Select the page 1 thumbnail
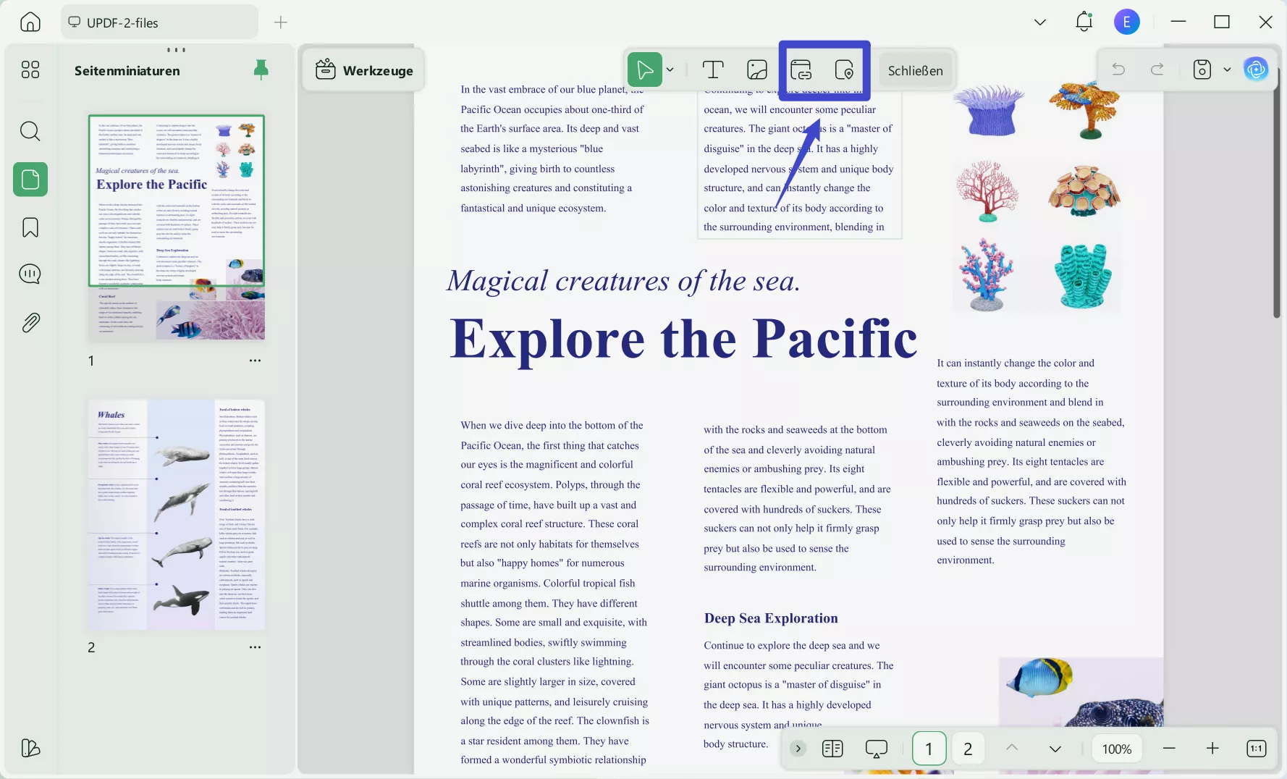 pos(177,227)
